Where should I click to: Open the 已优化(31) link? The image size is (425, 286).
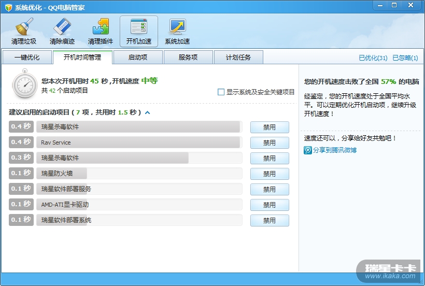point(373,58)
